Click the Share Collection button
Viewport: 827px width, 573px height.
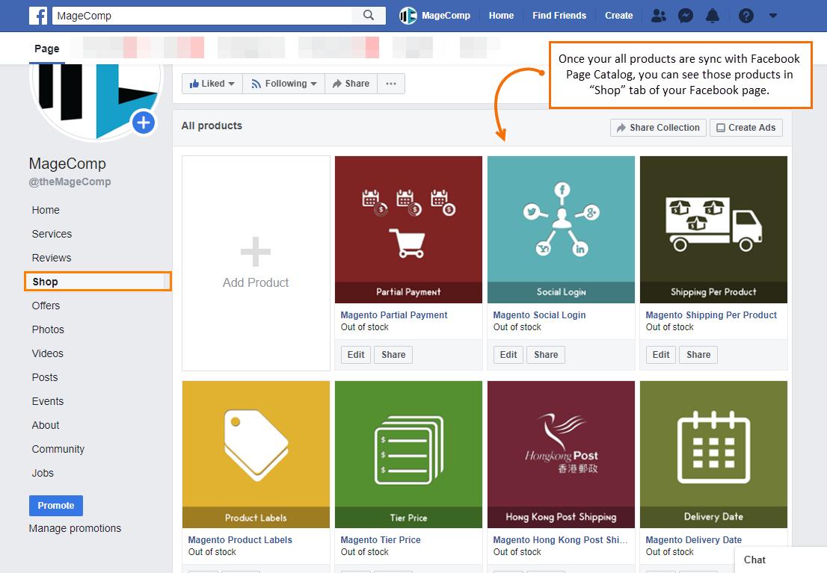point(658,128)
